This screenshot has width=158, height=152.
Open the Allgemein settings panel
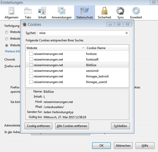tap(11, 13)
